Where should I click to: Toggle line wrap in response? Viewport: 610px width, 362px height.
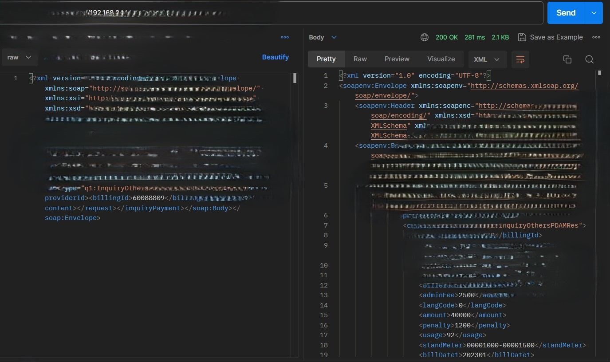[520, 59]
